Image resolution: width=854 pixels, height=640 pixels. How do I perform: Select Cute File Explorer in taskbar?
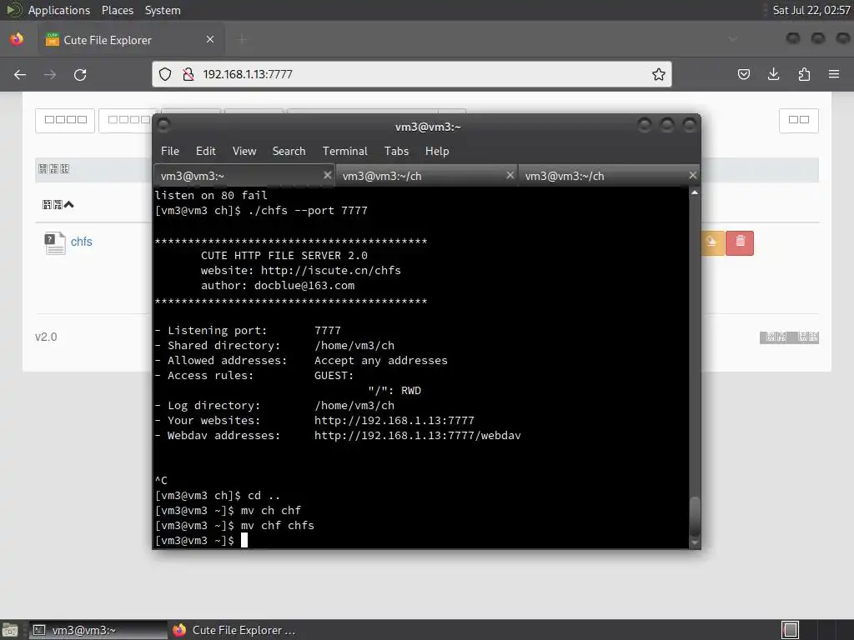[234, 630]
